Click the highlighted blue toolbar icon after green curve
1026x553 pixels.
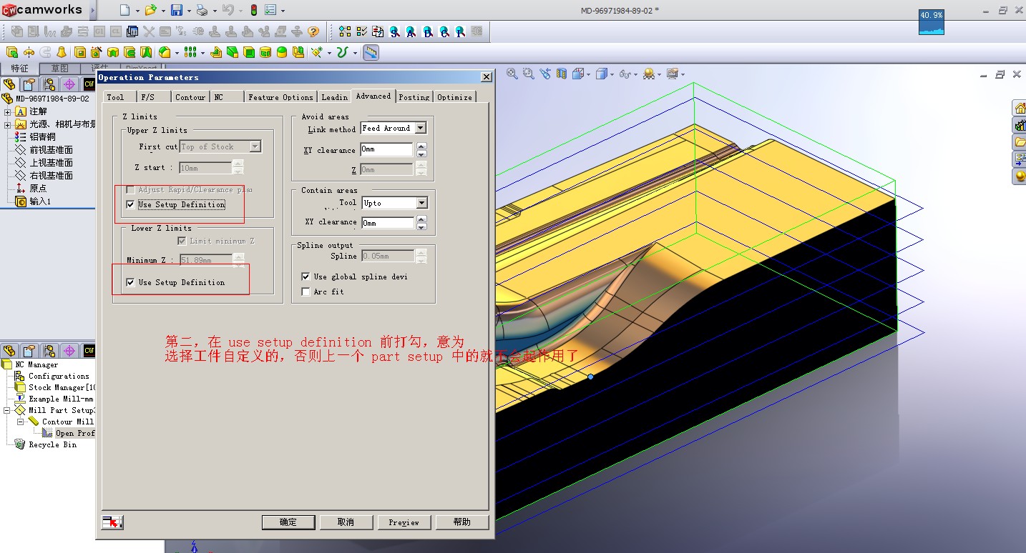click(371, 52)
